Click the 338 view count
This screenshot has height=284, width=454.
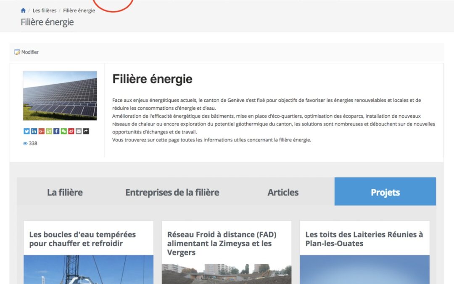click(x=33, y=143)
